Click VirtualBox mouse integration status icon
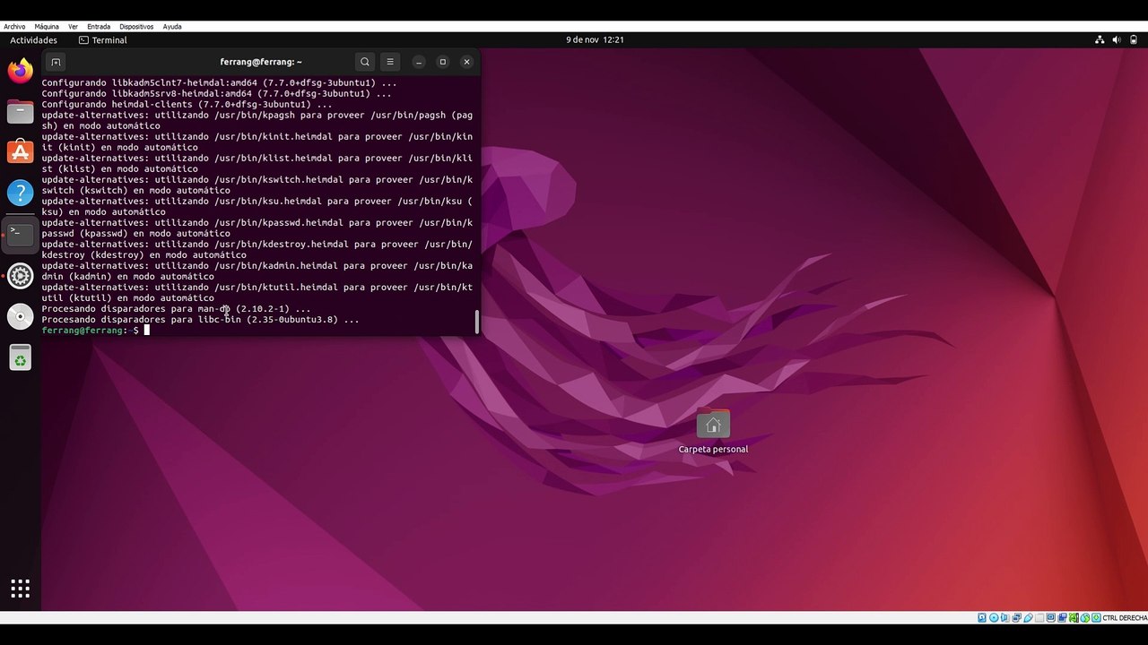The height and width of the screenshot is (645, 1148). coord(1085,618)
